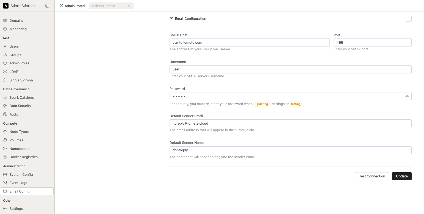Click the Default Sender Email field
This screenshot has height=214, width=424.
(x=290, y=123)
